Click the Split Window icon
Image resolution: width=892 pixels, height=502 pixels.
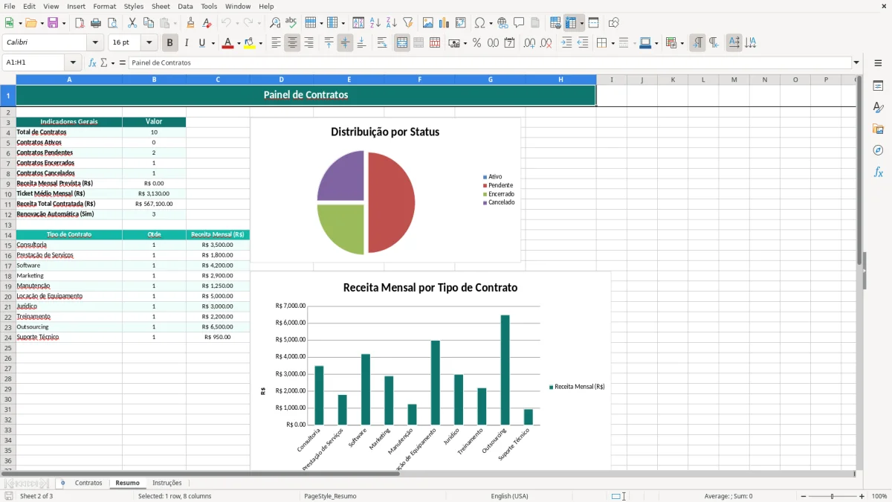tap(593, 23)
